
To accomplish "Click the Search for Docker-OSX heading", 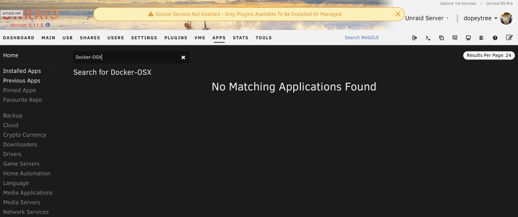I will (112, 72).
